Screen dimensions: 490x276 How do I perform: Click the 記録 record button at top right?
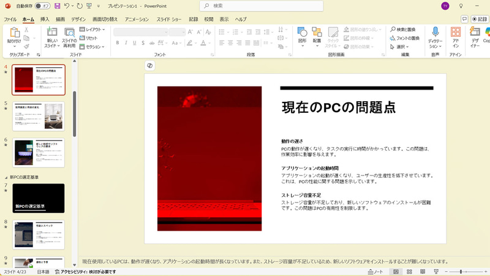480,20
